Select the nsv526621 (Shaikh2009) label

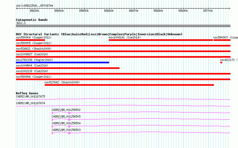click(x=34, y=49)
